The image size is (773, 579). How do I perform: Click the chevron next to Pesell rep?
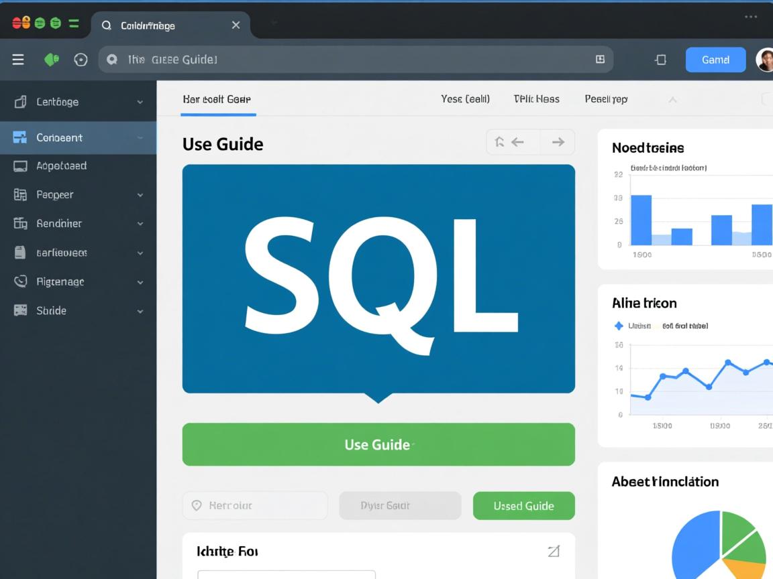click(x=672, y=99)
